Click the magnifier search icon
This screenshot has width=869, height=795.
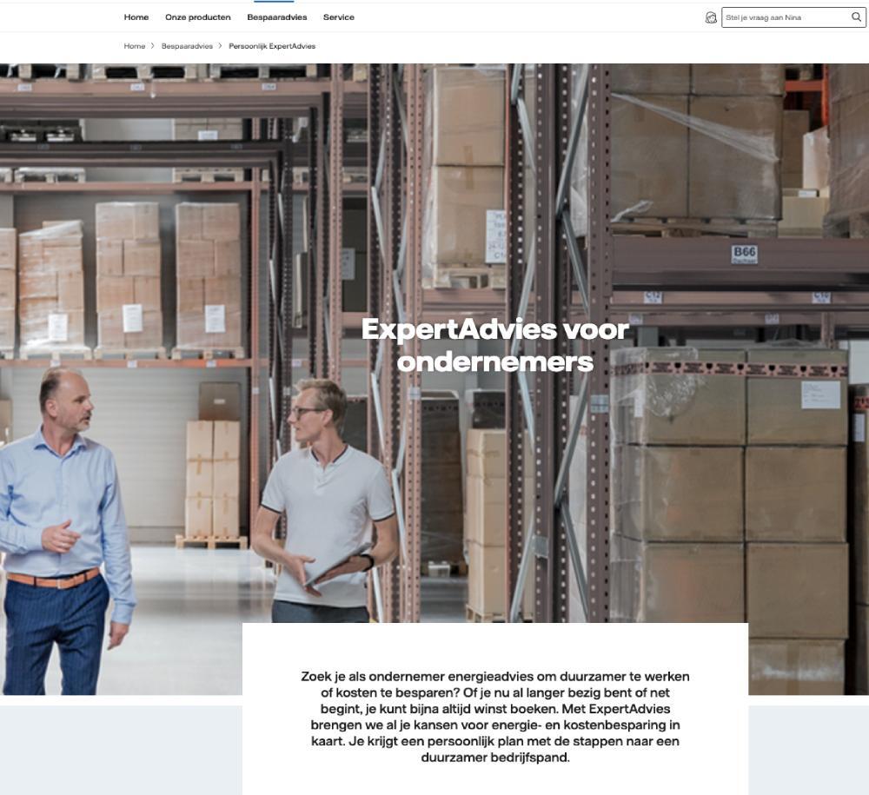854,17
